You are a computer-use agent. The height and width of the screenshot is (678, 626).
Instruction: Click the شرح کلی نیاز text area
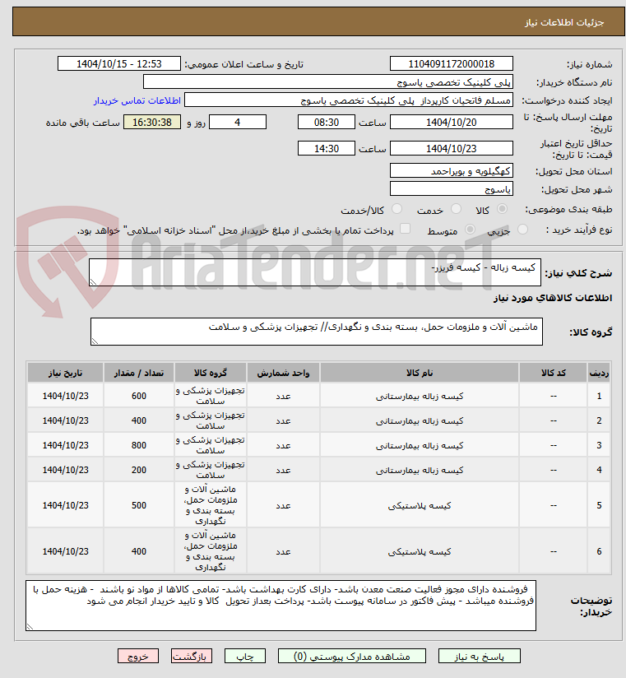(315, 272)
